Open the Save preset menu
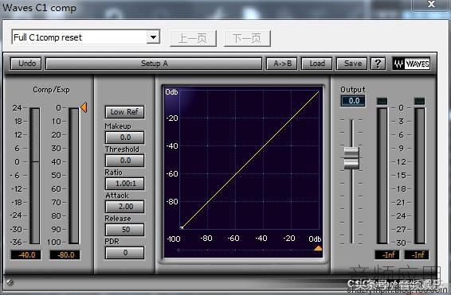Viewport: 451px width, 295px height. [x=352, y=64]
